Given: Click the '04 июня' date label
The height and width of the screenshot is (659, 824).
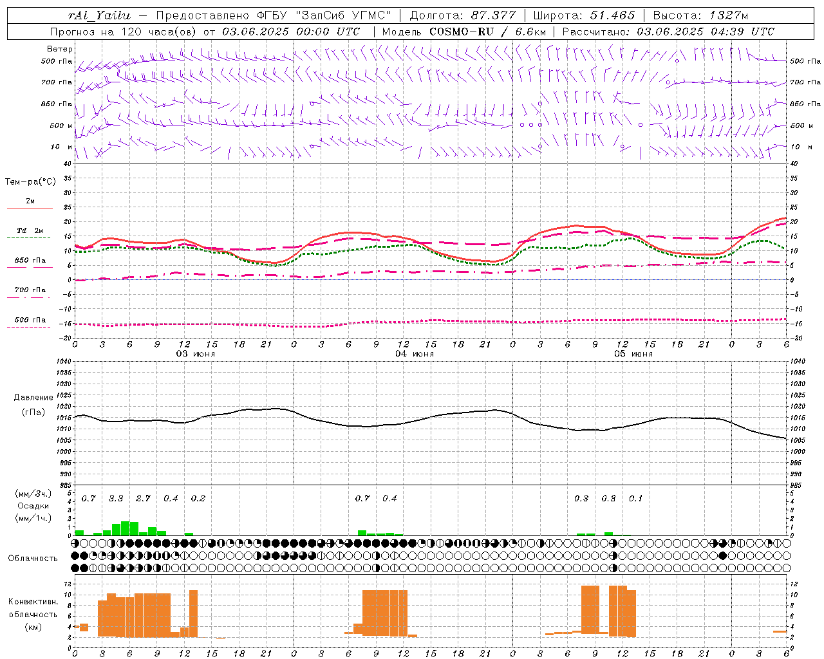Looking at the screenshot, I should click(415, 354).
